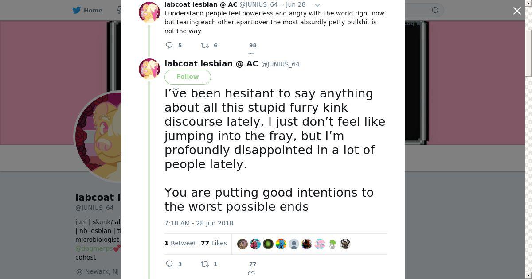Open the 1 Retweet list
The height and width of the screenshot is (279, 532).
tap(180, 243)
